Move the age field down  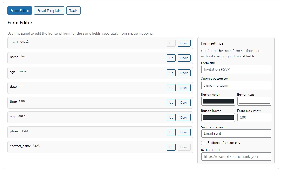(x=184, y=73)
